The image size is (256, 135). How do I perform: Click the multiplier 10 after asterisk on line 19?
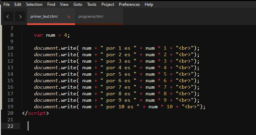[170, 107]
